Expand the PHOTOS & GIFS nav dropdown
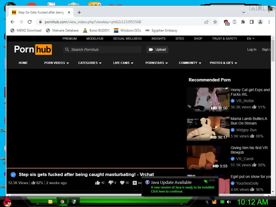Viewport: 276px width, 207px height. click(x=223, y=63)
